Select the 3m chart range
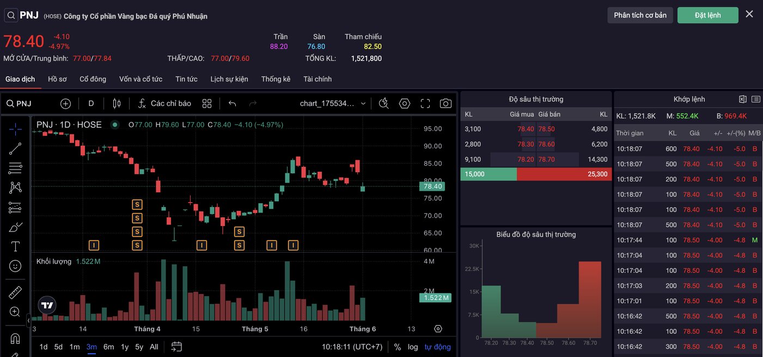Viewport: 763px width, 357px height. 91,347
